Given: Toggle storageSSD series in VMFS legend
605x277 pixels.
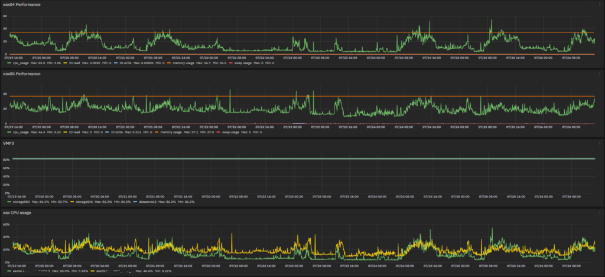Looking at the screenshot, I should (x=21, y=202).
